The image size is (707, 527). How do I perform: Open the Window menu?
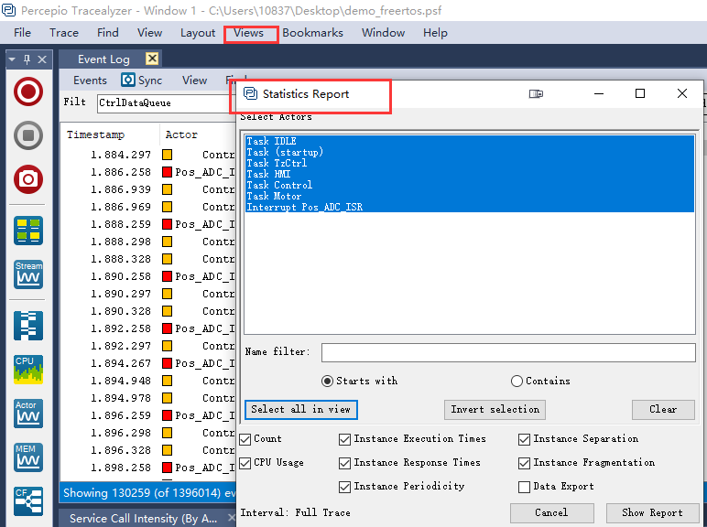coord(383,33)
